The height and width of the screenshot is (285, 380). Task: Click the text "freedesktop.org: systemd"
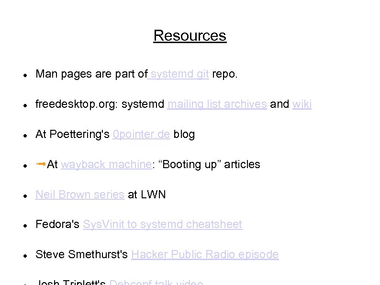[100, 104]
